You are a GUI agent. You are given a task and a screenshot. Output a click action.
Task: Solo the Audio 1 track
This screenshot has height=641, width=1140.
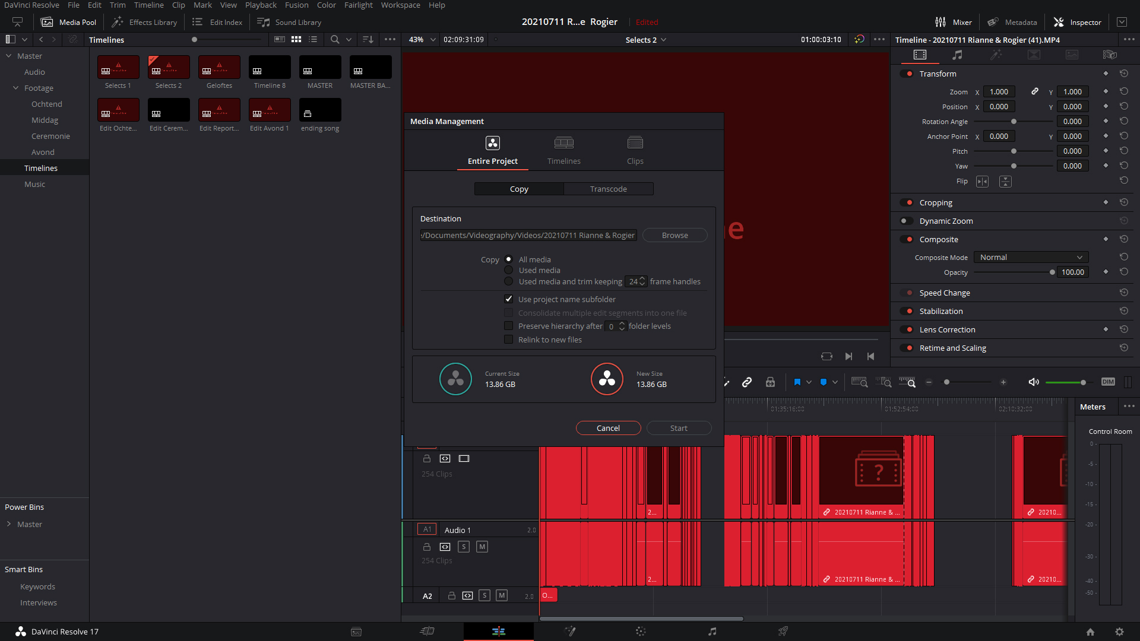[x=464, y=547]
